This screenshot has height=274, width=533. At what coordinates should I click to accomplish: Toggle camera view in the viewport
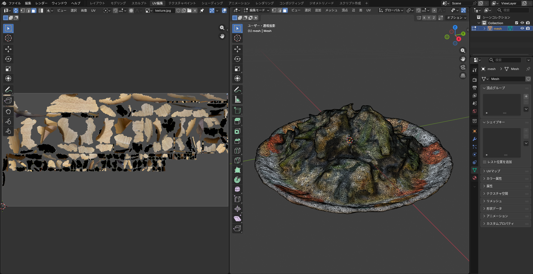point(463,67)
